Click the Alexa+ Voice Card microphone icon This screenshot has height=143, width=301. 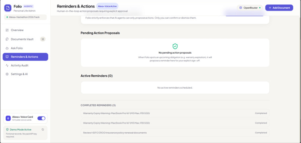[x=8, y=118]
